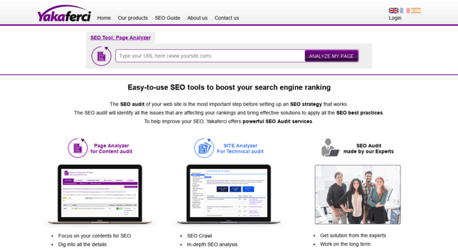Image resolution: width=458 pixels, height=249 pixels.
Task: Go to About us page
Action: [x=197, y=18]
